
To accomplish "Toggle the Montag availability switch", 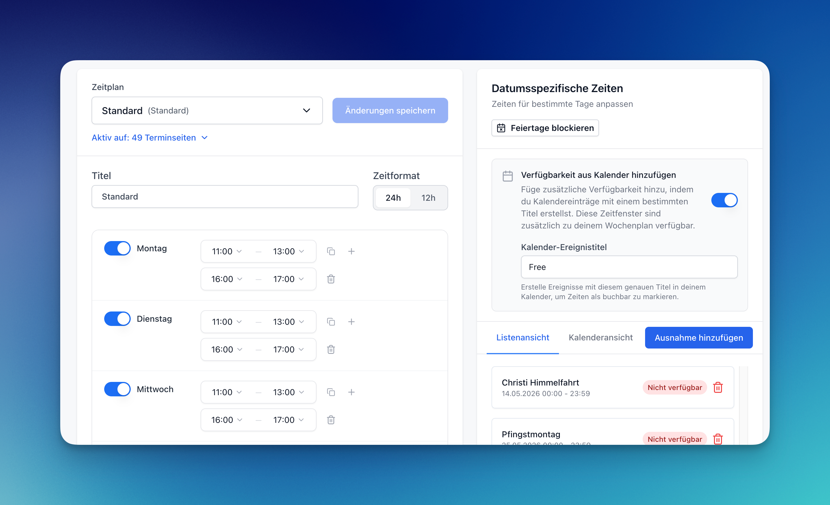I will [x=117, y=249].
